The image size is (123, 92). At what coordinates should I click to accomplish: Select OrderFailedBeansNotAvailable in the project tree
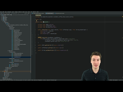point(20,44)
